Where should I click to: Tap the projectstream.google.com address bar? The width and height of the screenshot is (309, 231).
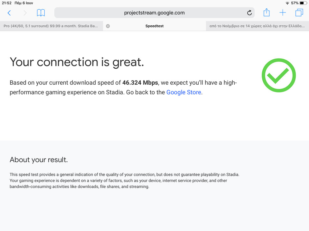click(154, 13)
